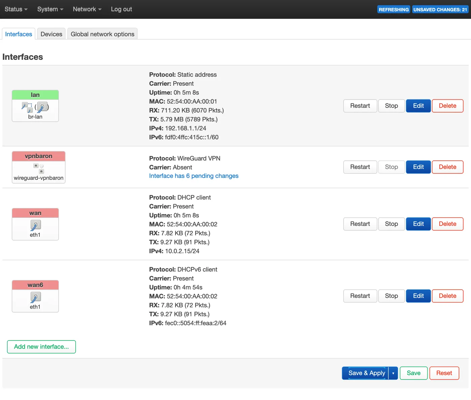
Task: Switch to the Devices tab
Action: (x=51, y=34)
